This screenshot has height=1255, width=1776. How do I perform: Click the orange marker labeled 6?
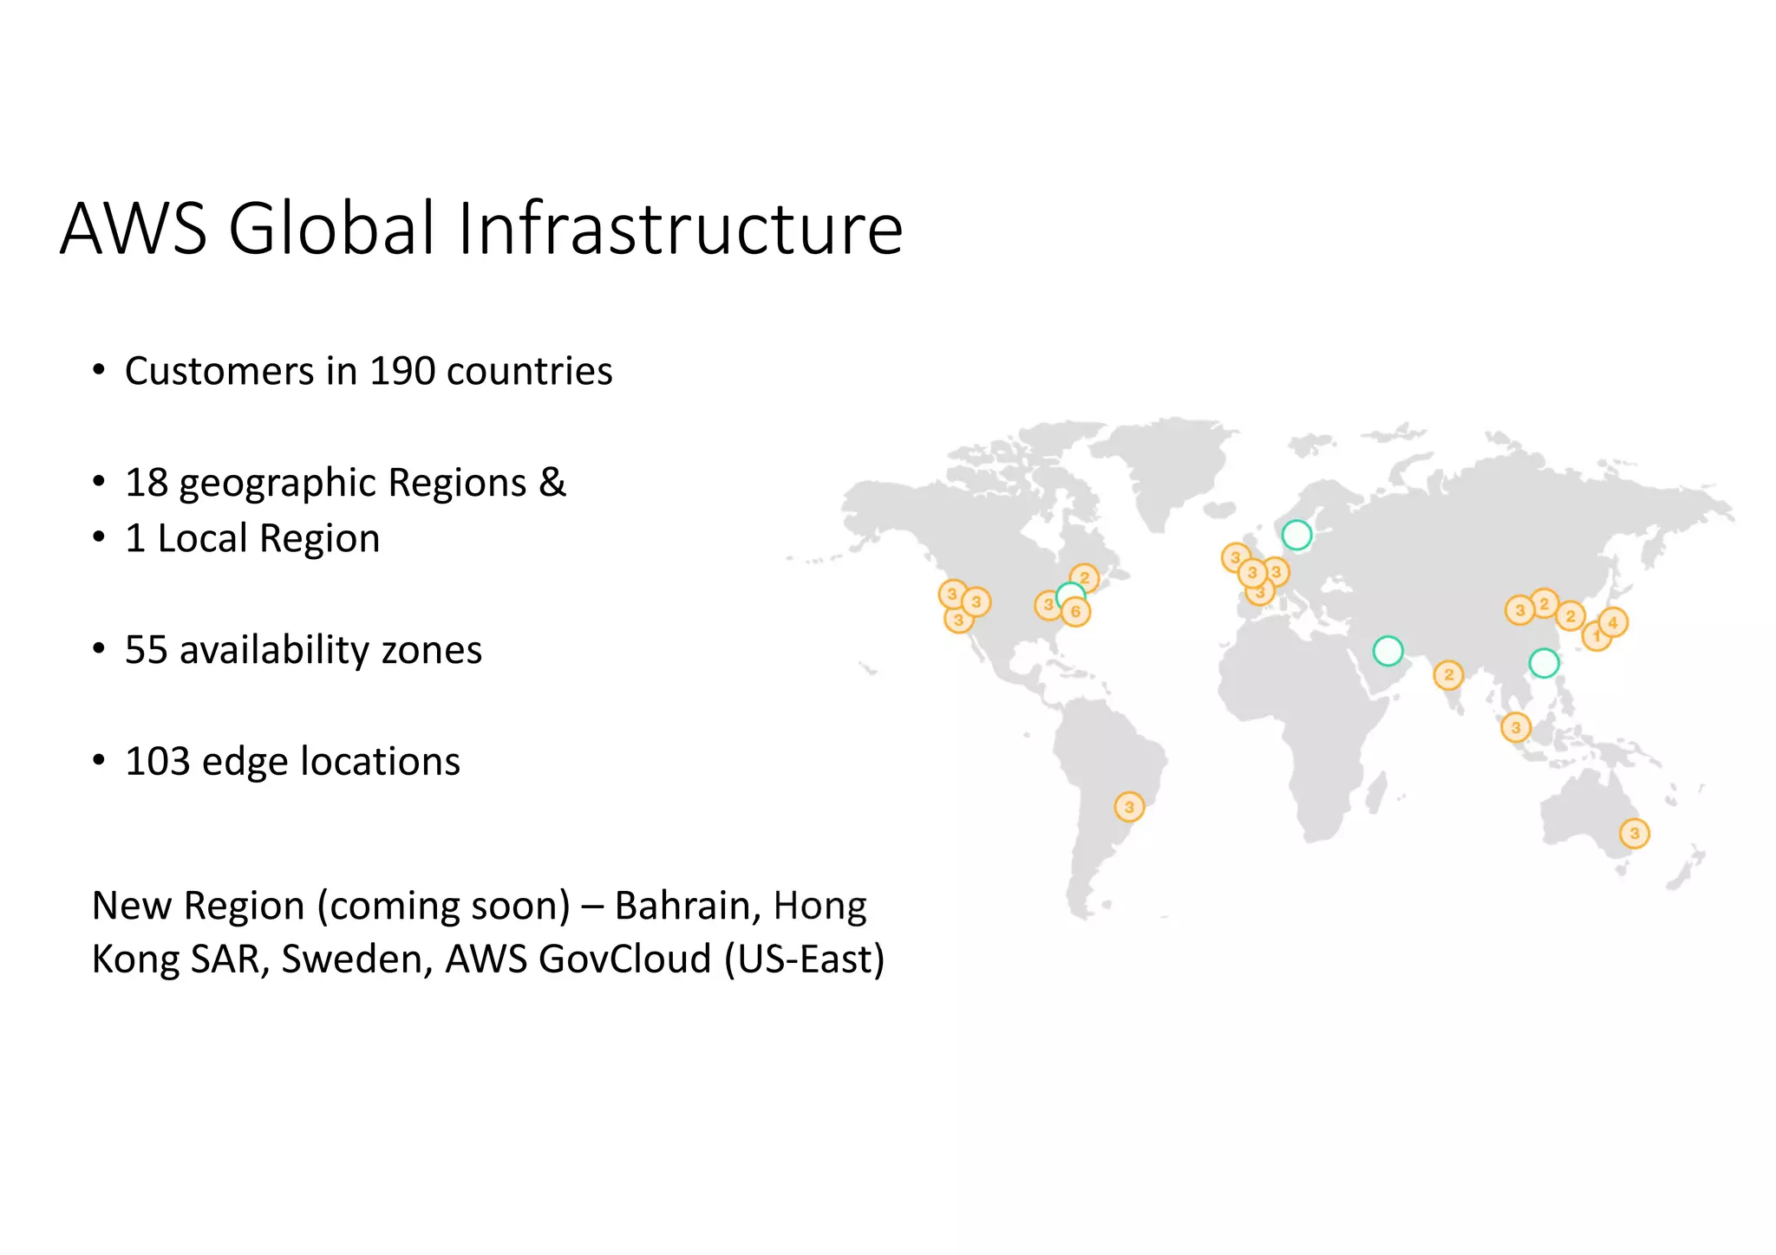[1075, 612]
